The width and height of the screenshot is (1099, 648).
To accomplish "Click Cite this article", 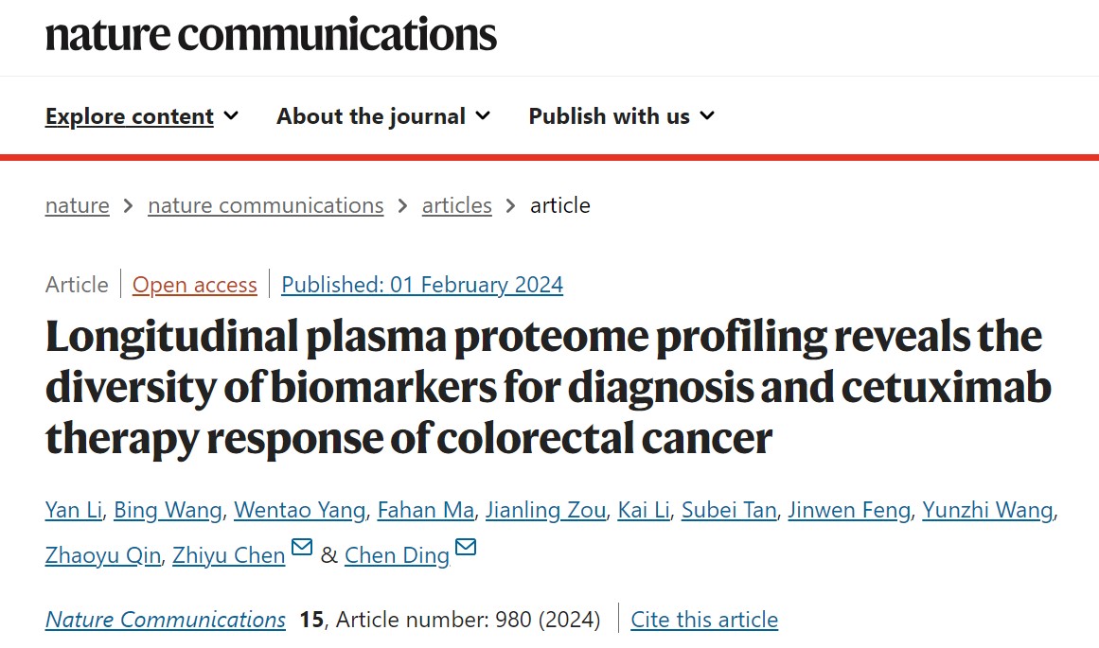I will tap(704, 620).
